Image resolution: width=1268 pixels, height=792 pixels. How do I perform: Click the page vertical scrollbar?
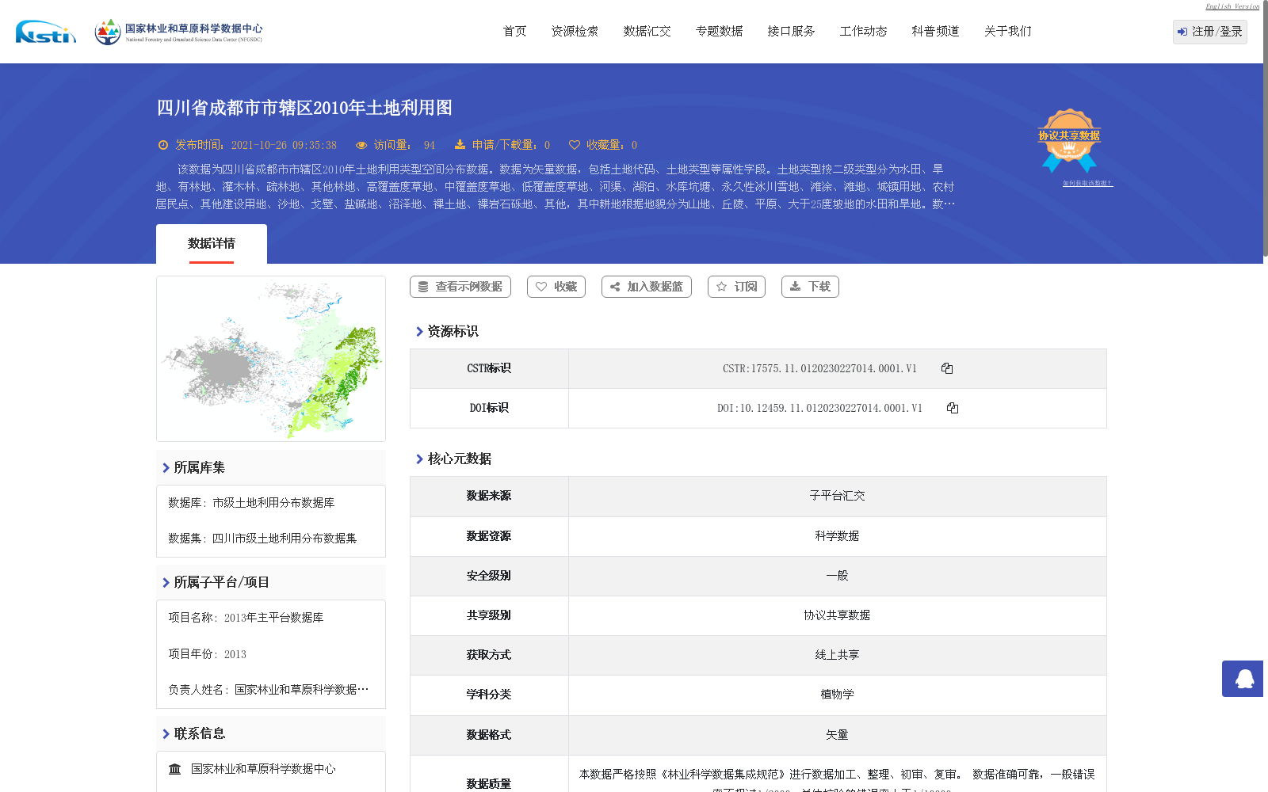[1266, 128]
